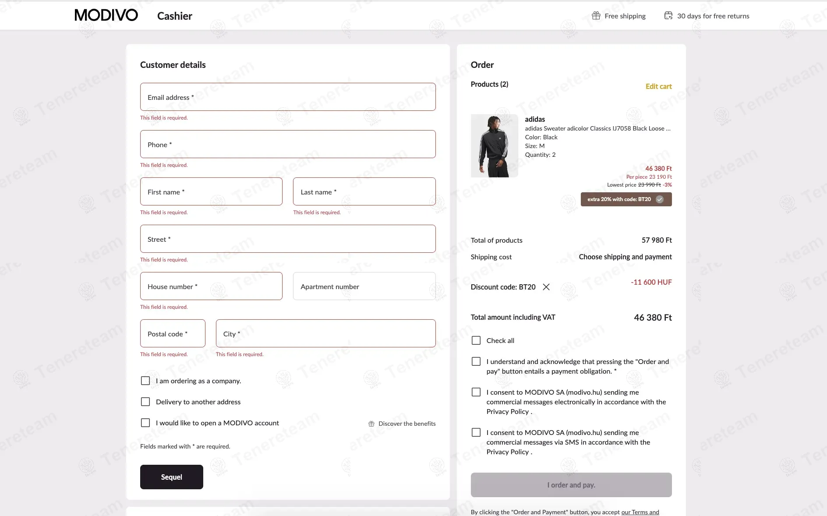Enable SMS commercial messages consent checkbox

tap(476, 432)
